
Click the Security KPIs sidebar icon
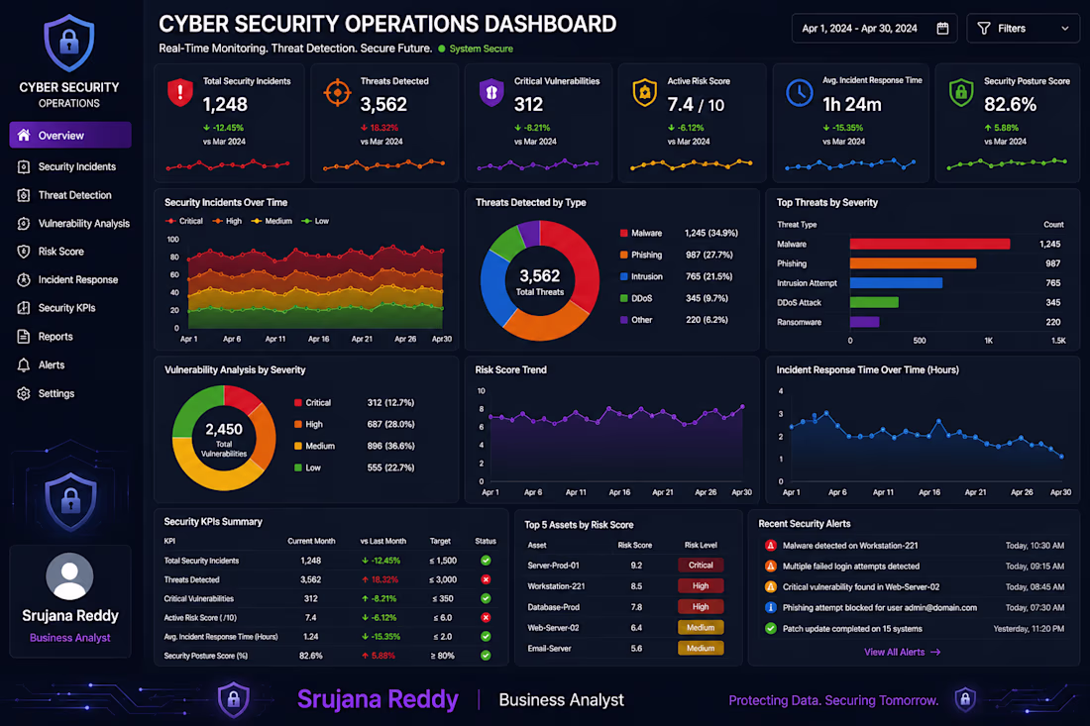(x=24, y=308)
